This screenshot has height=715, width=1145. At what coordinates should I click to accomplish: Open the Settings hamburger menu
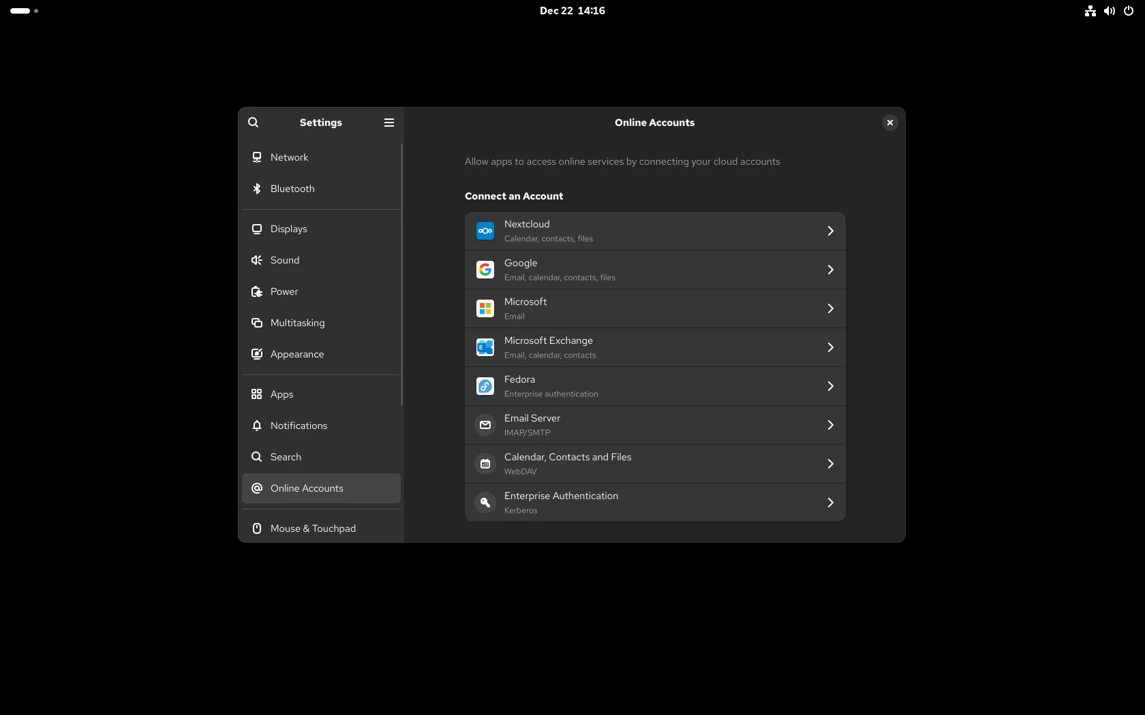point(388,123)
